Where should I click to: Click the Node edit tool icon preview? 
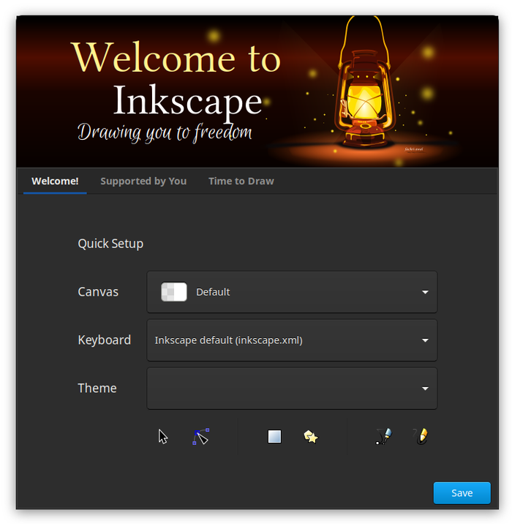pos(200,436)
